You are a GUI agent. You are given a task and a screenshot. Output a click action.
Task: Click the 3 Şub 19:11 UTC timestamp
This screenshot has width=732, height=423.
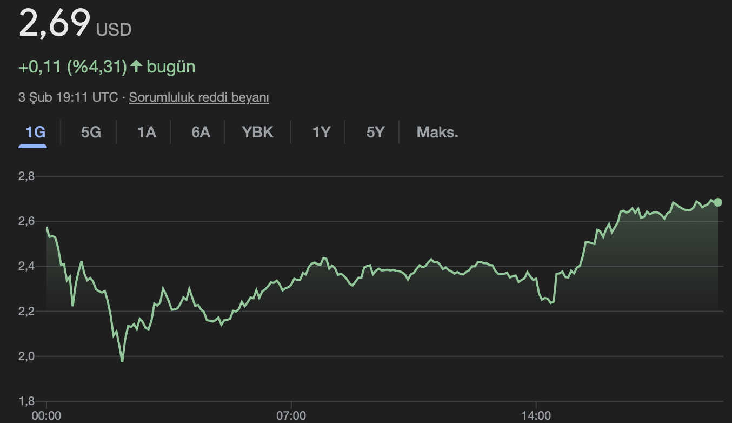pyautogui.click(x=68, y=98)
